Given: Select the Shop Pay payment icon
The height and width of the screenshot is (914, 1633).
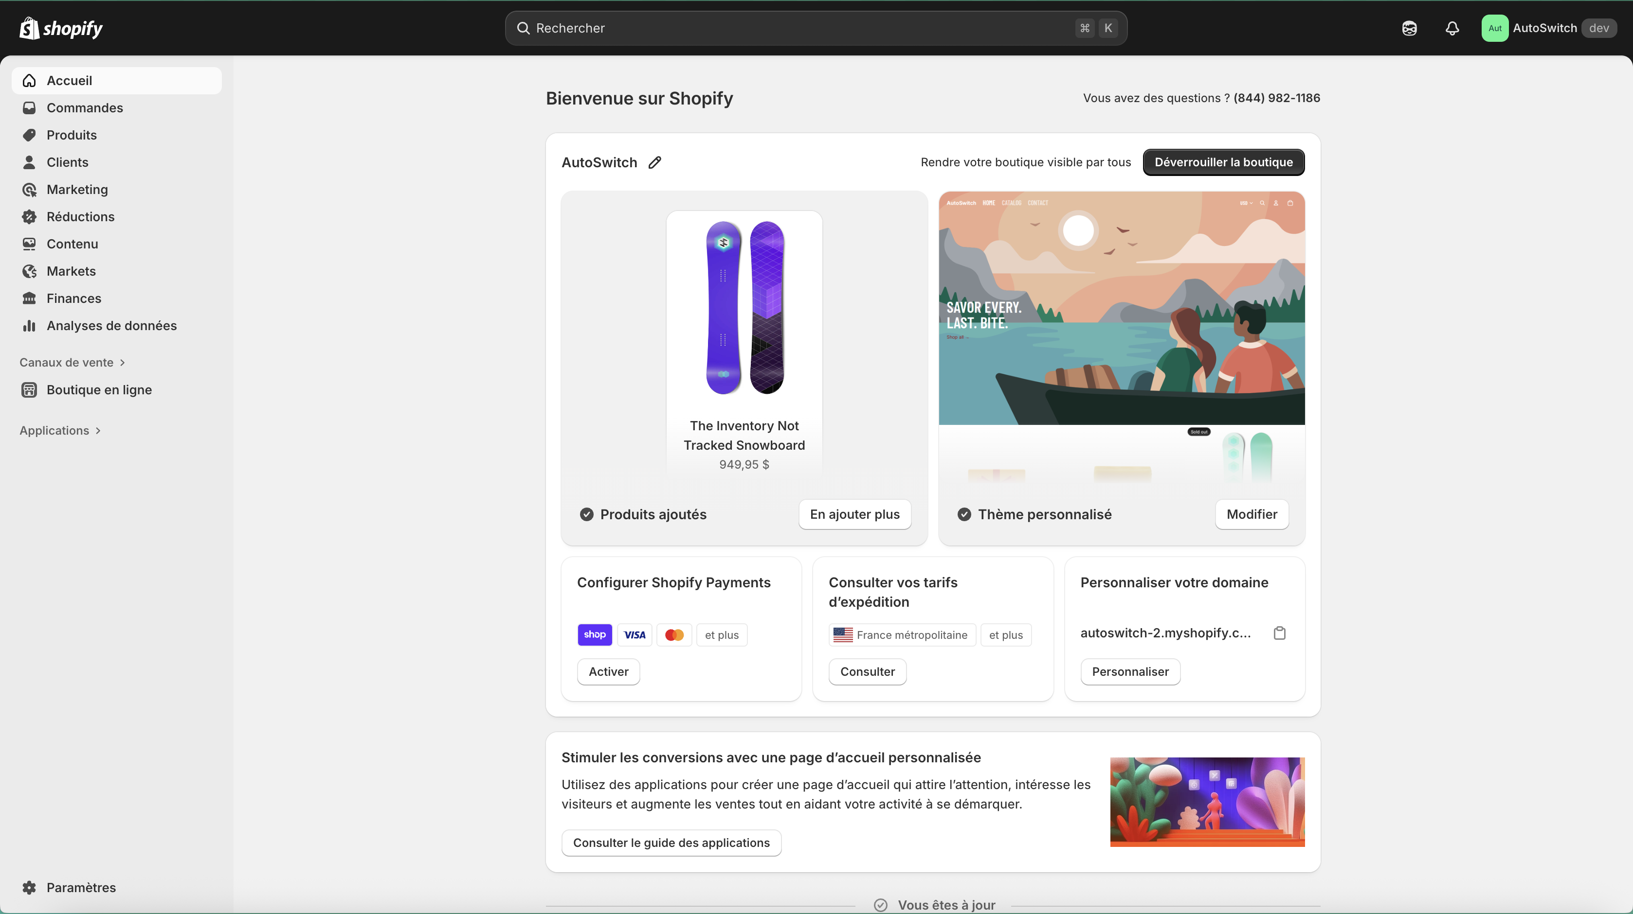Looking at the screenshot, I should coord(595,634).
